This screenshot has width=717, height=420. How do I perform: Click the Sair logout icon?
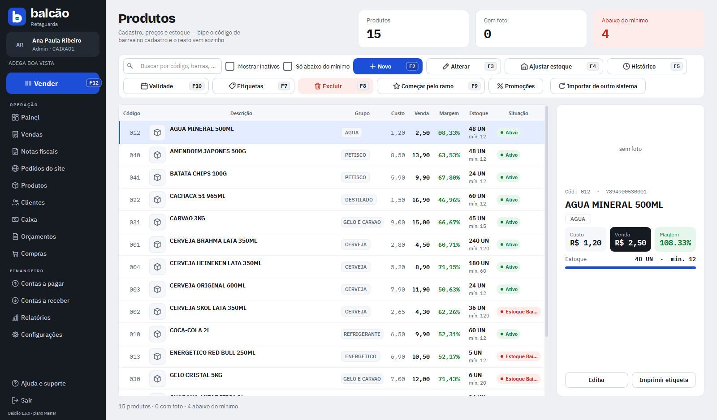(x=15, y=400)
